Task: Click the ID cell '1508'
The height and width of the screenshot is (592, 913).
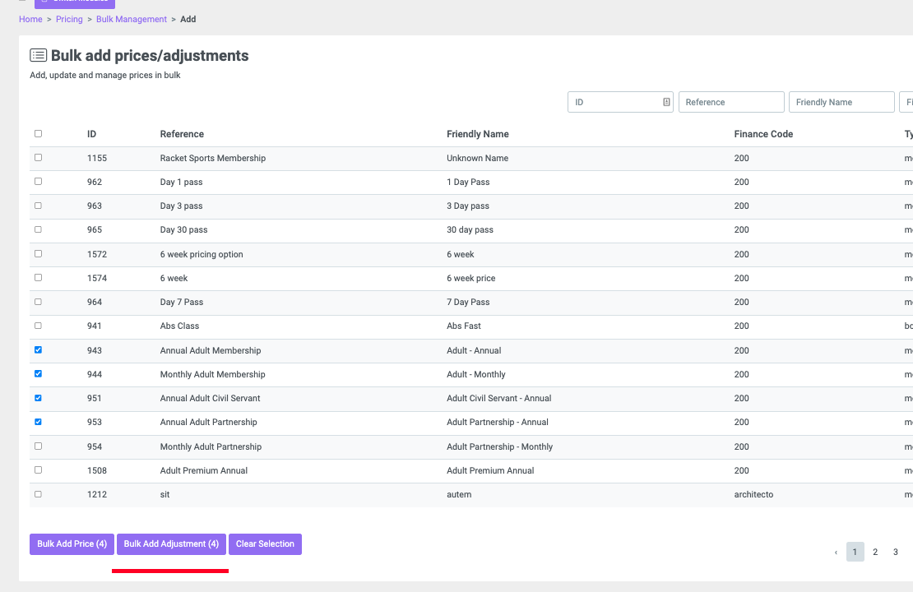Action: tap(97, 470)
